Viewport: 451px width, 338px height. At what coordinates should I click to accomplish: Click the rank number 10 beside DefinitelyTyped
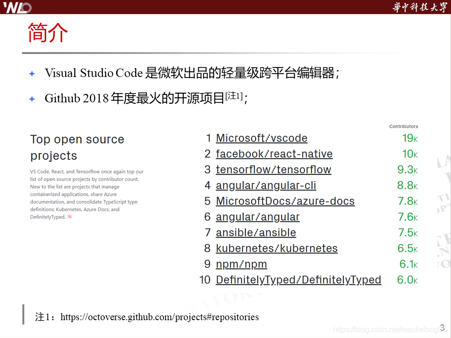click(x=205, y=280)
